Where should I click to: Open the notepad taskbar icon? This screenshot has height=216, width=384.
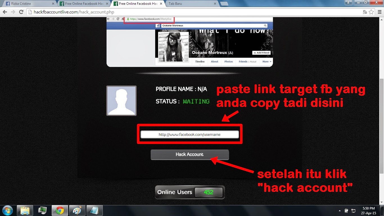click(x=94, y=210)
